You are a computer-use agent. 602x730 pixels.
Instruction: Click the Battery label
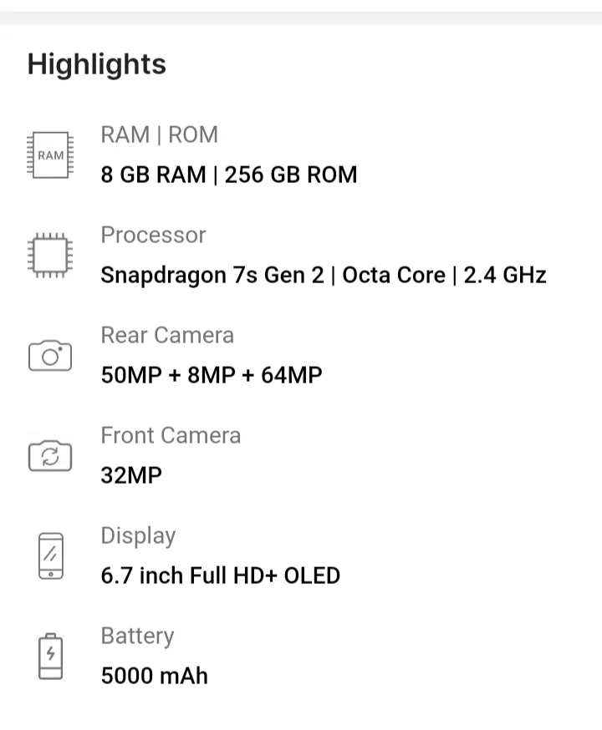(137, 636)
